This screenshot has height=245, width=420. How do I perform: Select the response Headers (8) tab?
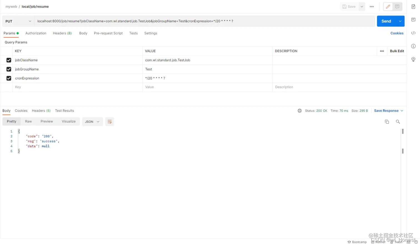click(41, 111)
